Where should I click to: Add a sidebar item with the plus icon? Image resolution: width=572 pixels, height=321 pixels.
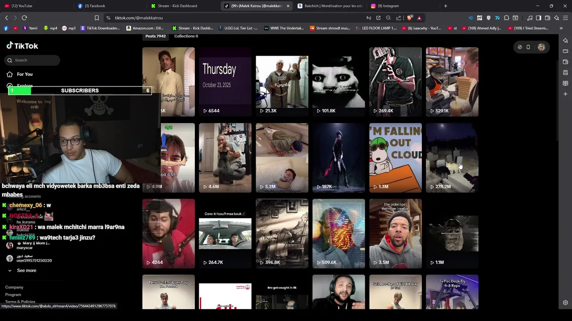click(565, 94)
